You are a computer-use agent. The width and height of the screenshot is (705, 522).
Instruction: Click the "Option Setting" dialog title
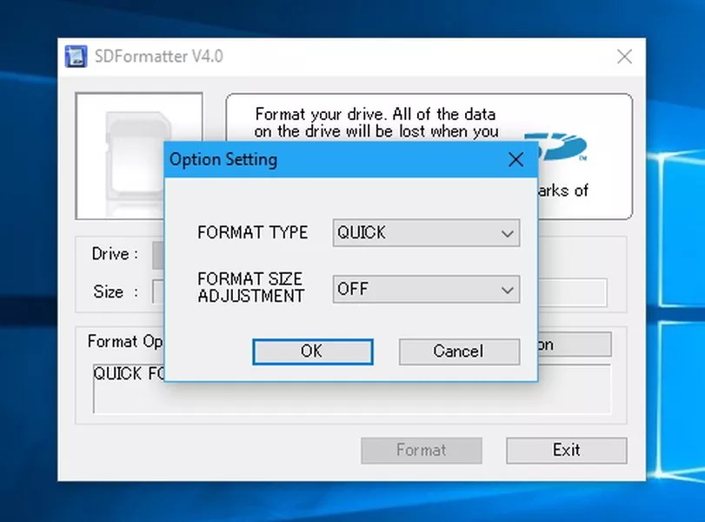pos(223,159)
